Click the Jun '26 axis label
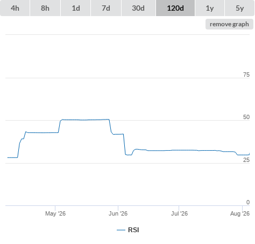This screenshot has height=244, width=255. tap(118, 213)
